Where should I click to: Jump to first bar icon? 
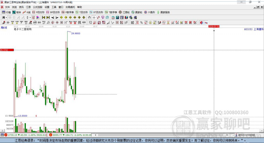43,18
